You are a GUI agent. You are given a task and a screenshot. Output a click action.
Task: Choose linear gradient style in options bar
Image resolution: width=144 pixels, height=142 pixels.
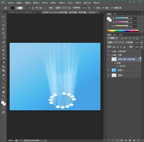(29, 8)
